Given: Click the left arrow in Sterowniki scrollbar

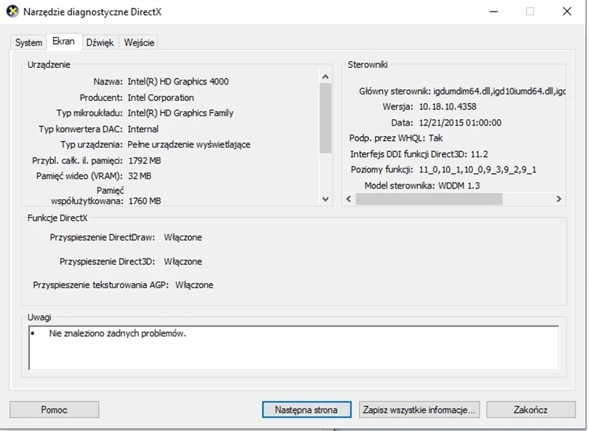Looking at the screenshot, I should tap(349, 199).
